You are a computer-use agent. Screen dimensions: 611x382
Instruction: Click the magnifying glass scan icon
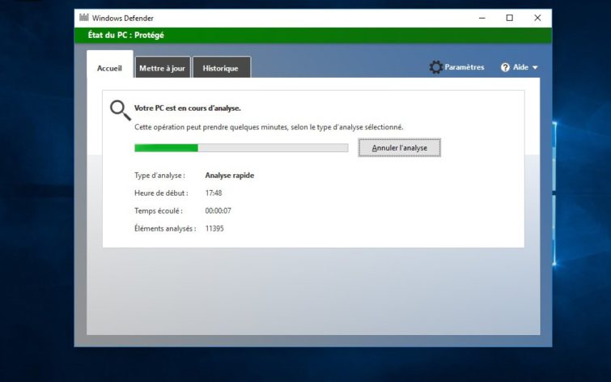(120, 110)
